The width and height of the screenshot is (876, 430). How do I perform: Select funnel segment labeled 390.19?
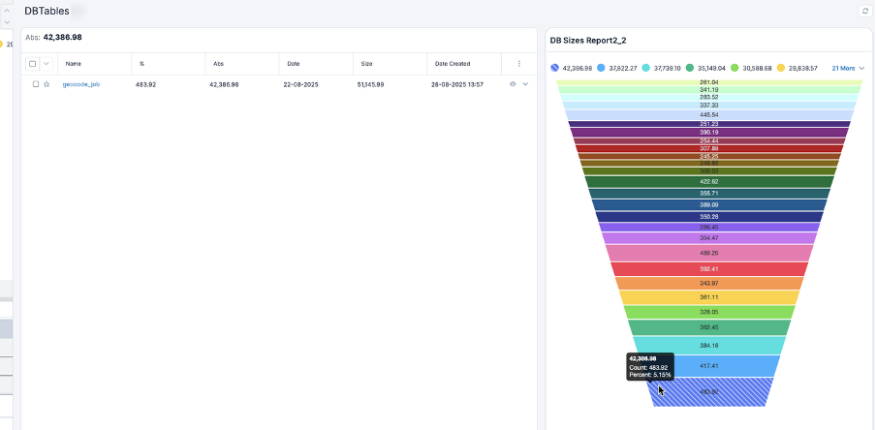pyautogui.click(x=709, y=133)
